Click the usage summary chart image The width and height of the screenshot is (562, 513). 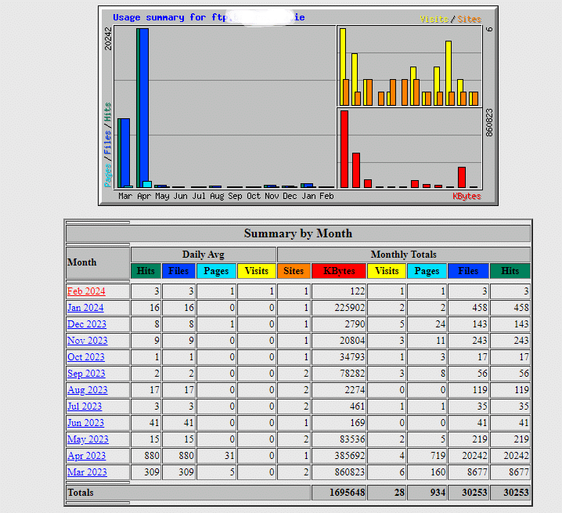click(x=298, y=106)
